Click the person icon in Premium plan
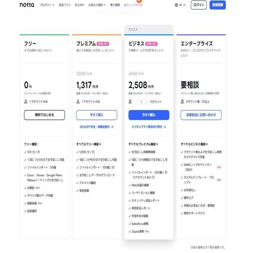253x253 pixels. point(78,101)
